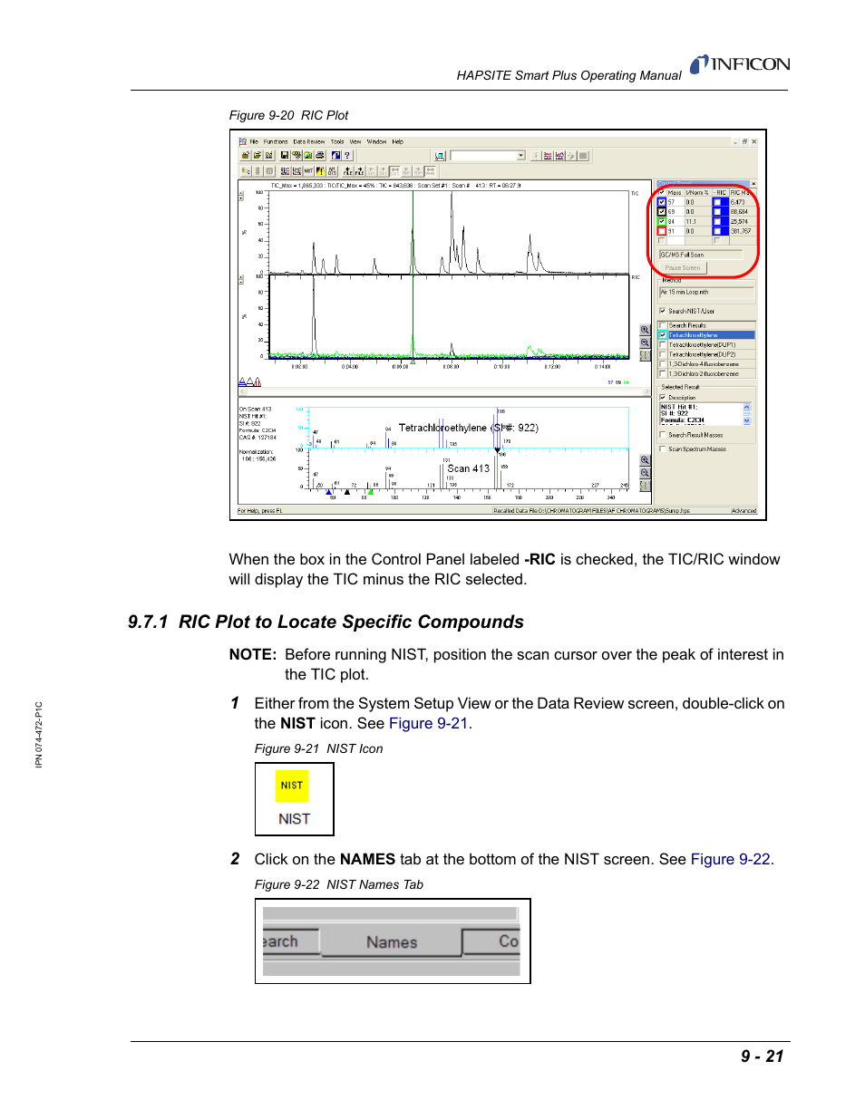Select the Names tab in Figure 9-22

(x=392, y=942)
